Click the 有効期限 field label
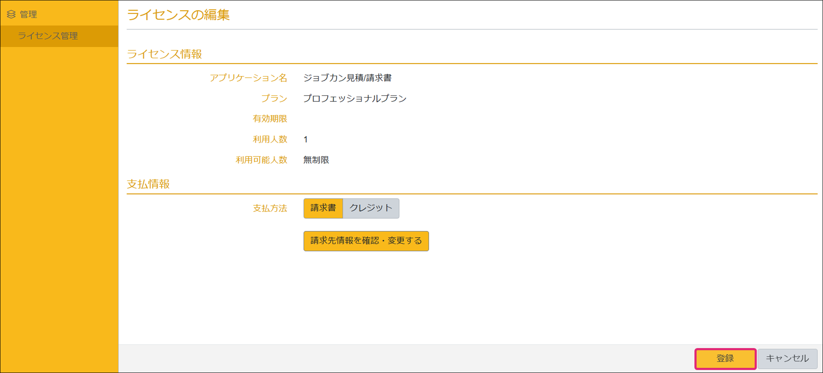The width and height of the screenshot is (823, 373). (x=270, y=119)
